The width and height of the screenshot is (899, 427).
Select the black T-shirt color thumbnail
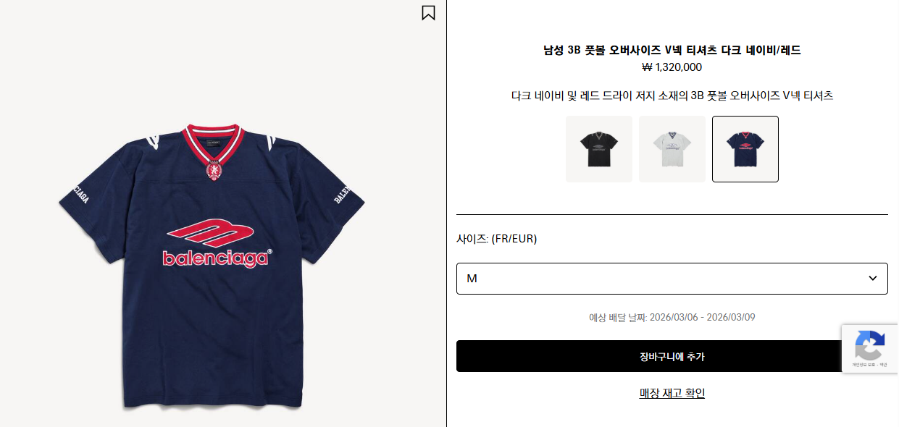point(598,149)
